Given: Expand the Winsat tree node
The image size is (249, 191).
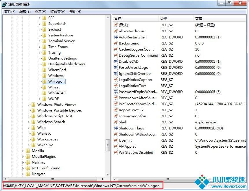Looking at the screenshot, I should pyautogui.click(x=39, y=87).
